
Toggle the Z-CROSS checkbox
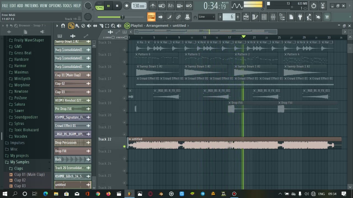click(113, 37)
